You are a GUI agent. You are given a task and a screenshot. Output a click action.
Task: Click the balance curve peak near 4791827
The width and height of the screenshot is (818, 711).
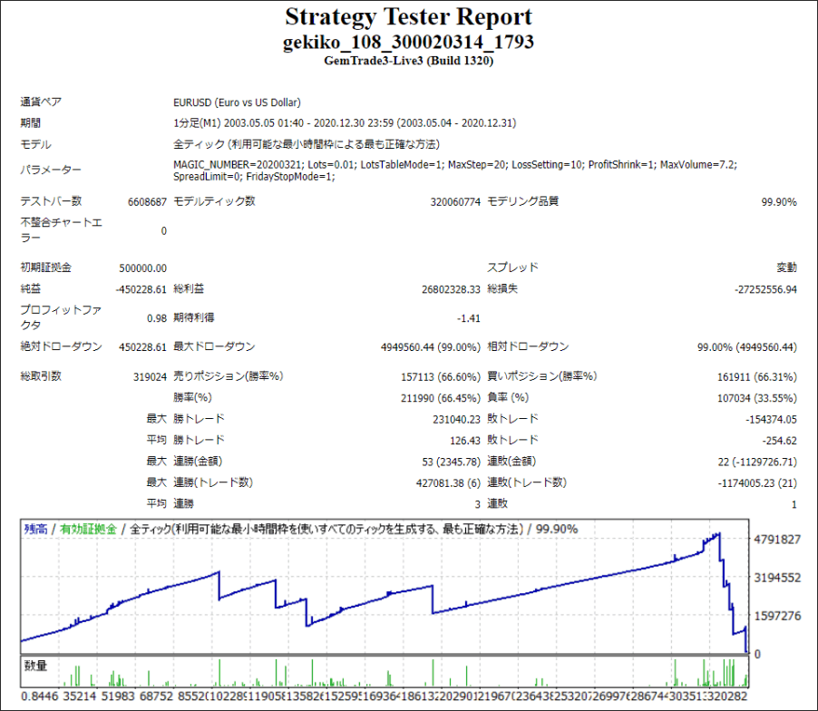[719, 533]
